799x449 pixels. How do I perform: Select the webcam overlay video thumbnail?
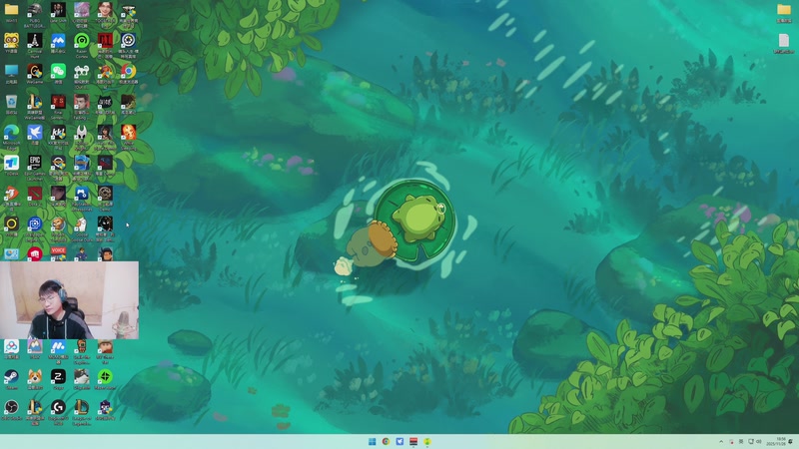(69, 300)
